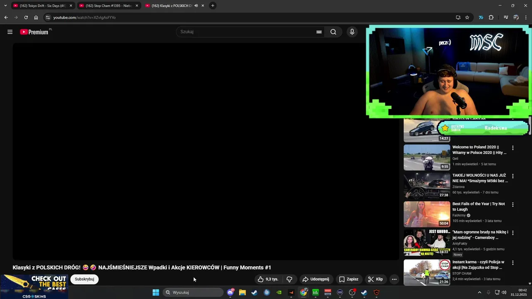Open Chrome profile avatar
Image resolution: width=532 pixels, height=299 pixels.
click(516, 17)
